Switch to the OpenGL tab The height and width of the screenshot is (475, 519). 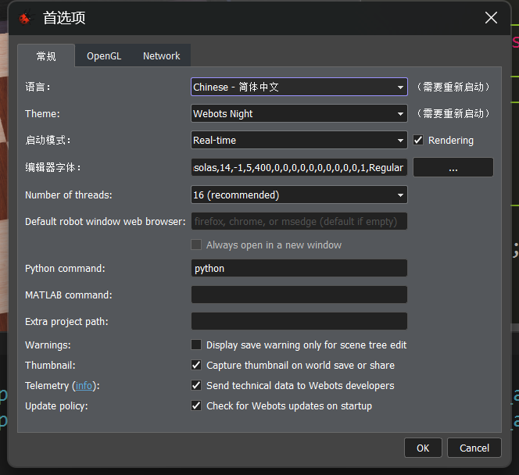coord(104,56)
